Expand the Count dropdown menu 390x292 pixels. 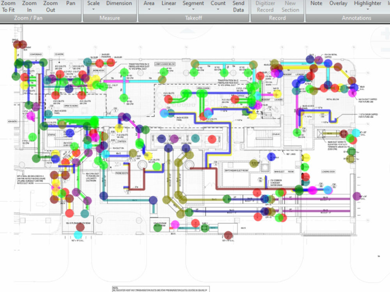point(218,9)
